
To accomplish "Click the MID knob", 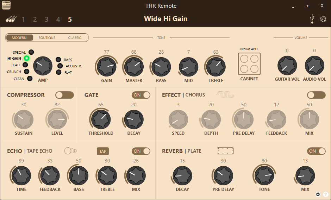I will [188, 67].
